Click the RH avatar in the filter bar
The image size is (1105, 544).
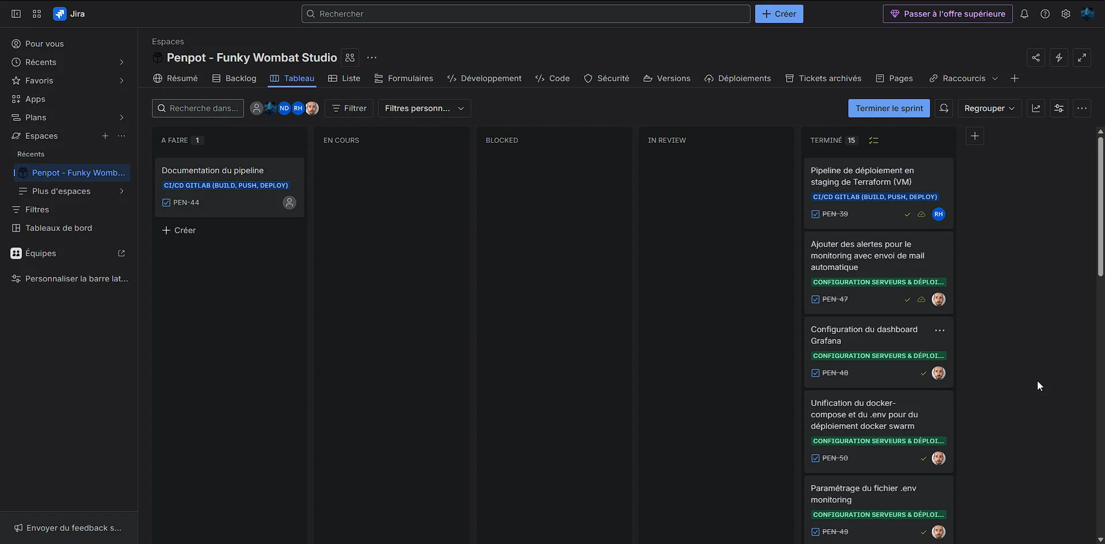point(298,108)
